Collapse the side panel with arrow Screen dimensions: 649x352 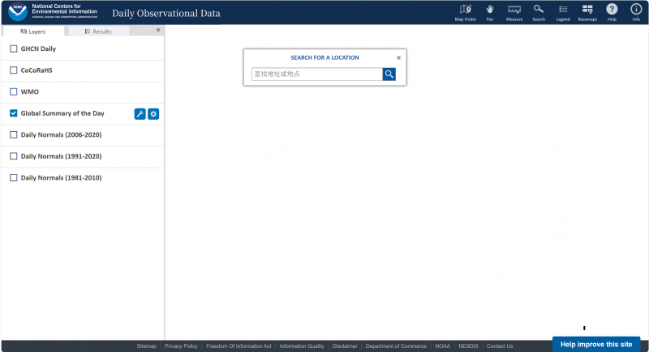pos(158,31)
